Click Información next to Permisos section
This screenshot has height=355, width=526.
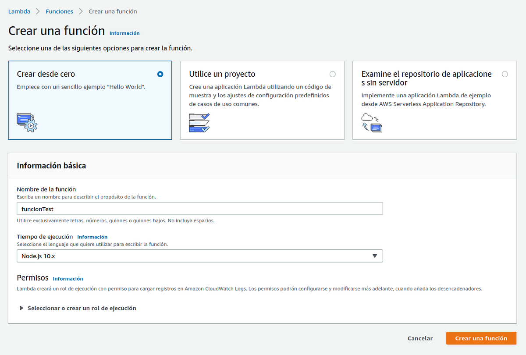[68, 278]
